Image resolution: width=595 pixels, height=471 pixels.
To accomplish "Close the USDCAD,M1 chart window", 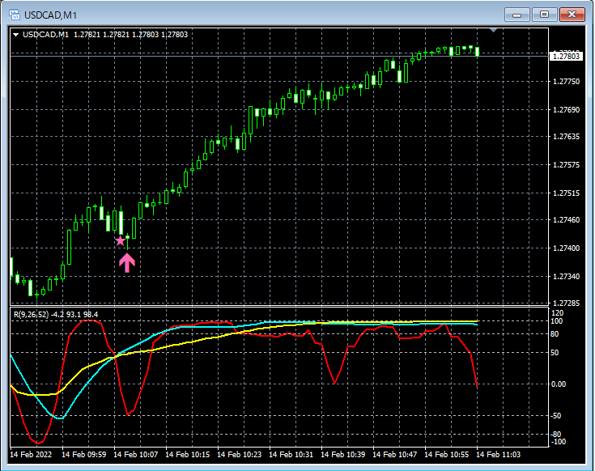I will [x=572, y=15].
